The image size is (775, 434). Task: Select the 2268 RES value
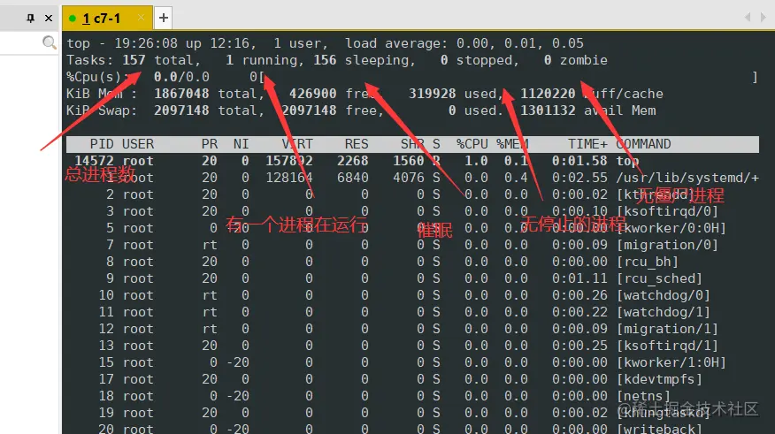[353, 161]
